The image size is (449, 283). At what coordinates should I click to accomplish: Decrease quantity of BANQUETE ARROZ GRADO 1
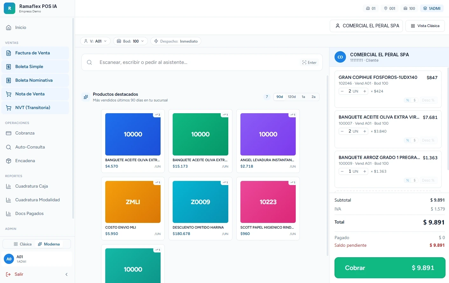pos(342,171)
